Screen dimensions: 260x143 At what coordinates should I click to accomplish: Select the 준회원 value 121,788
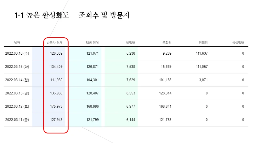click(165, 120)
